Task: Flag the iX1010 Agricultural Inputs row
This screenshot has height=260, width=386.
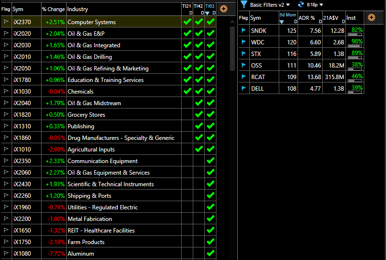Action: 6,149
